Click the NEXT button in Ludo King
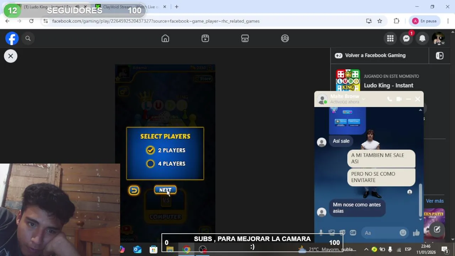The width and height of the screenshot is (455, 256). (165, 190)
